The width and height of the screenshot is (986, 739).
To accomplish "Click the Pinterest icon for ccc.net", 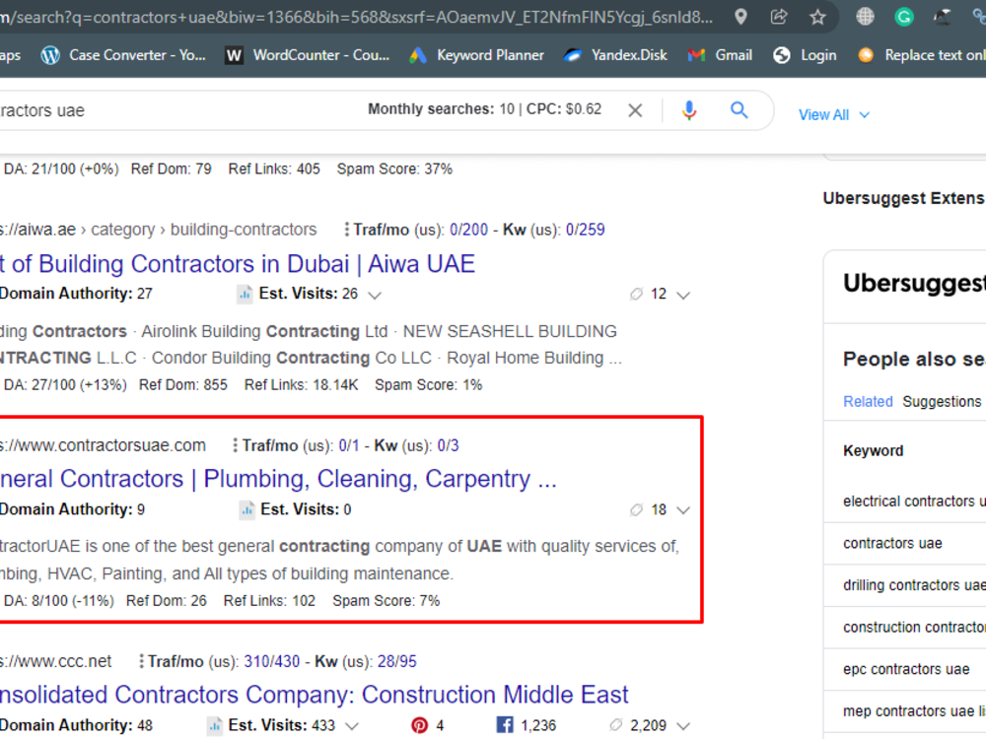I will (x=419, y=726).
